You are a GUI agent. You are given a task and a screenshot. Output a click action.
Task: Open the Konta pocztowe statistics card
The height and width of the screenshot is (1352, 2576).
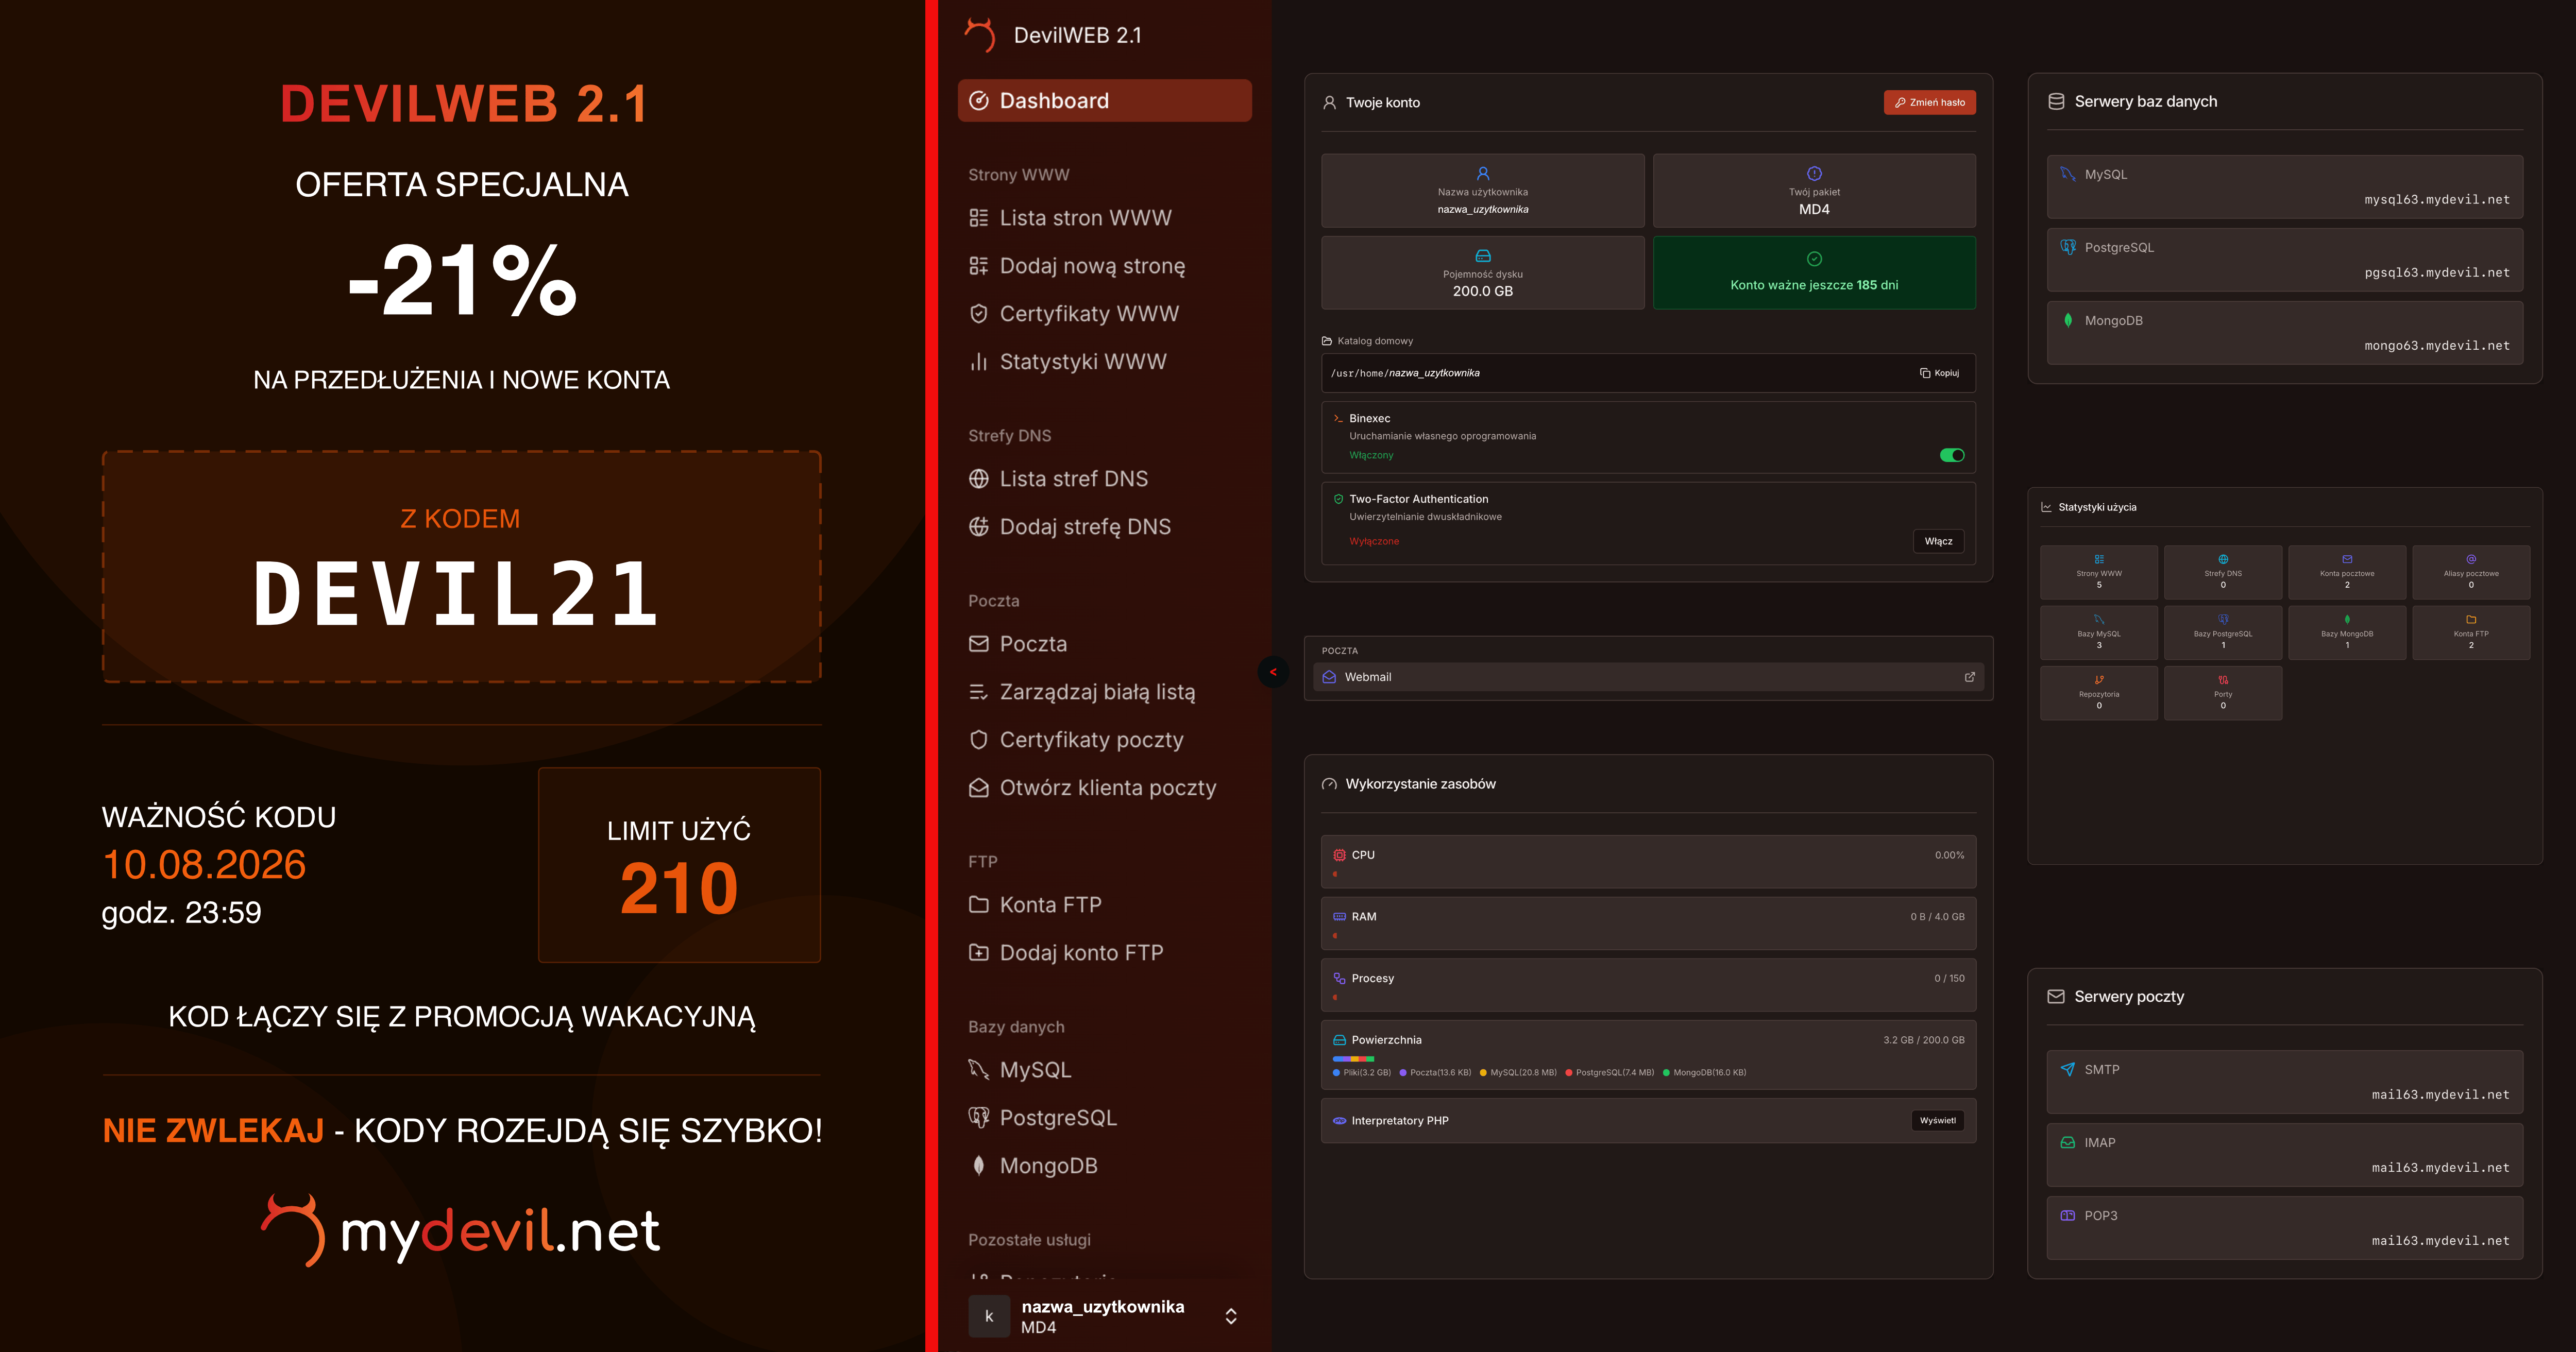2346,572
